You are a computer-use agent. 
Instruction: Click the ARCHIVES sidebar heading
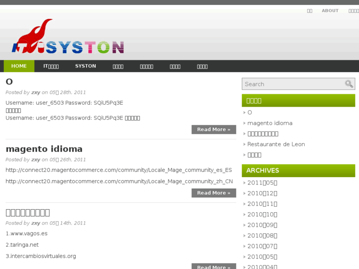(298, 171)
